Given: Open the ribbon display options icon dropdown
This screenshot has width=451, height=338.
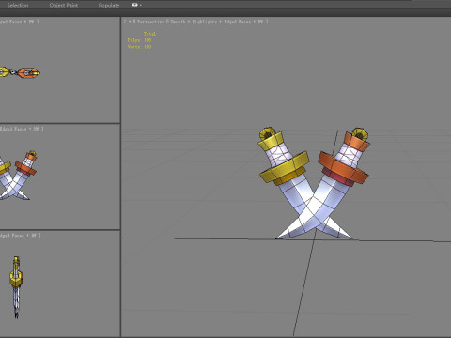Looking at the screenshot, I should pos(137,5).
